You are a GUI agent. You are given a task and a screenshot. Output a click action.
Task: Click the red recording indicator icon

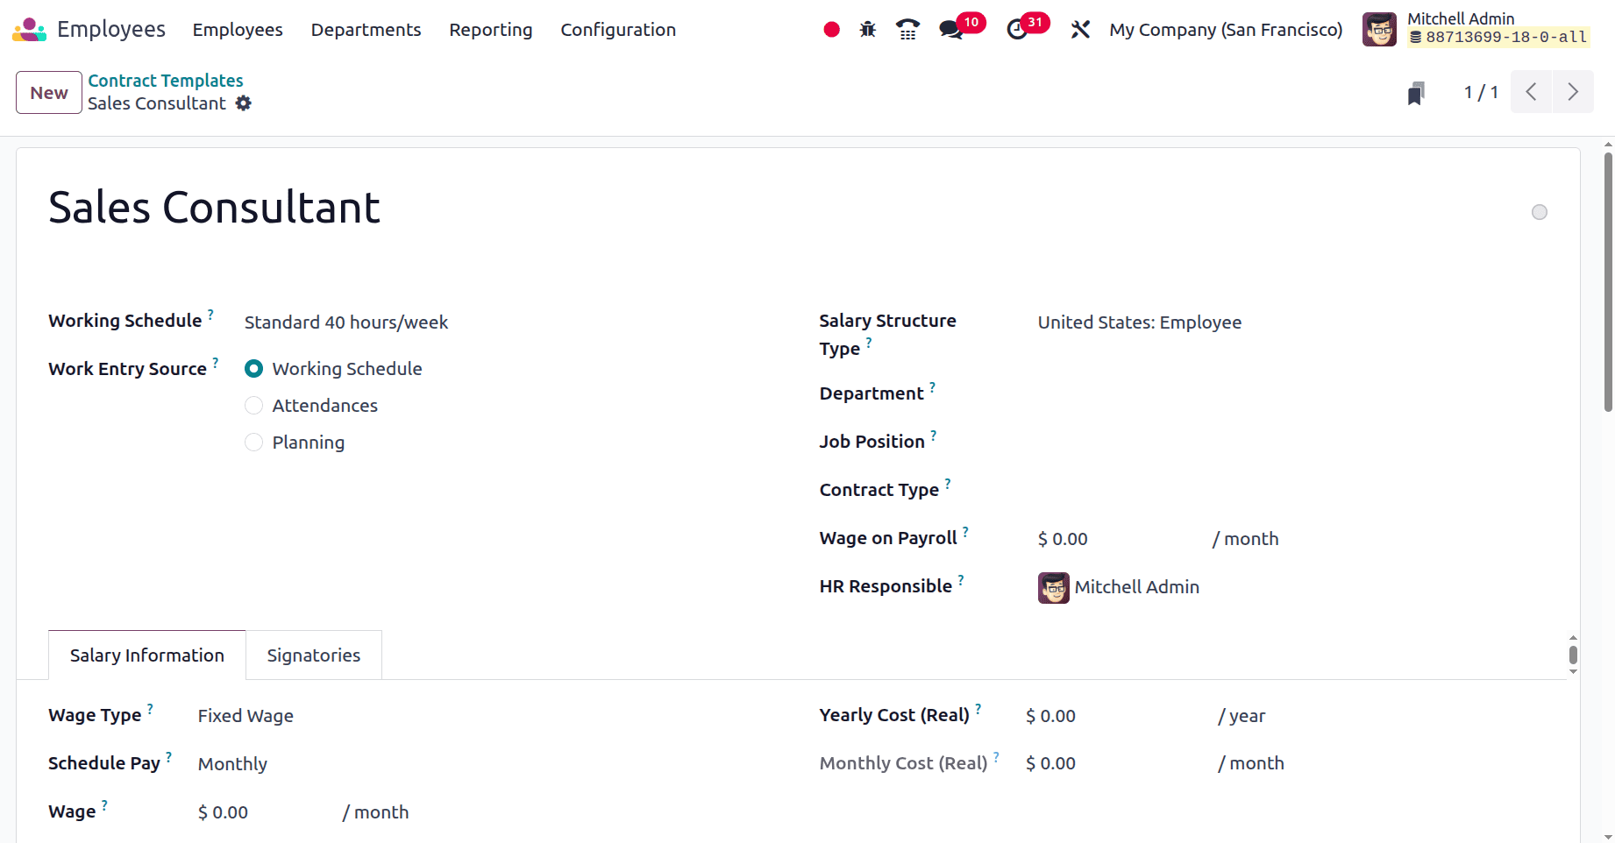pyautogui.click(x=832, y=30)
